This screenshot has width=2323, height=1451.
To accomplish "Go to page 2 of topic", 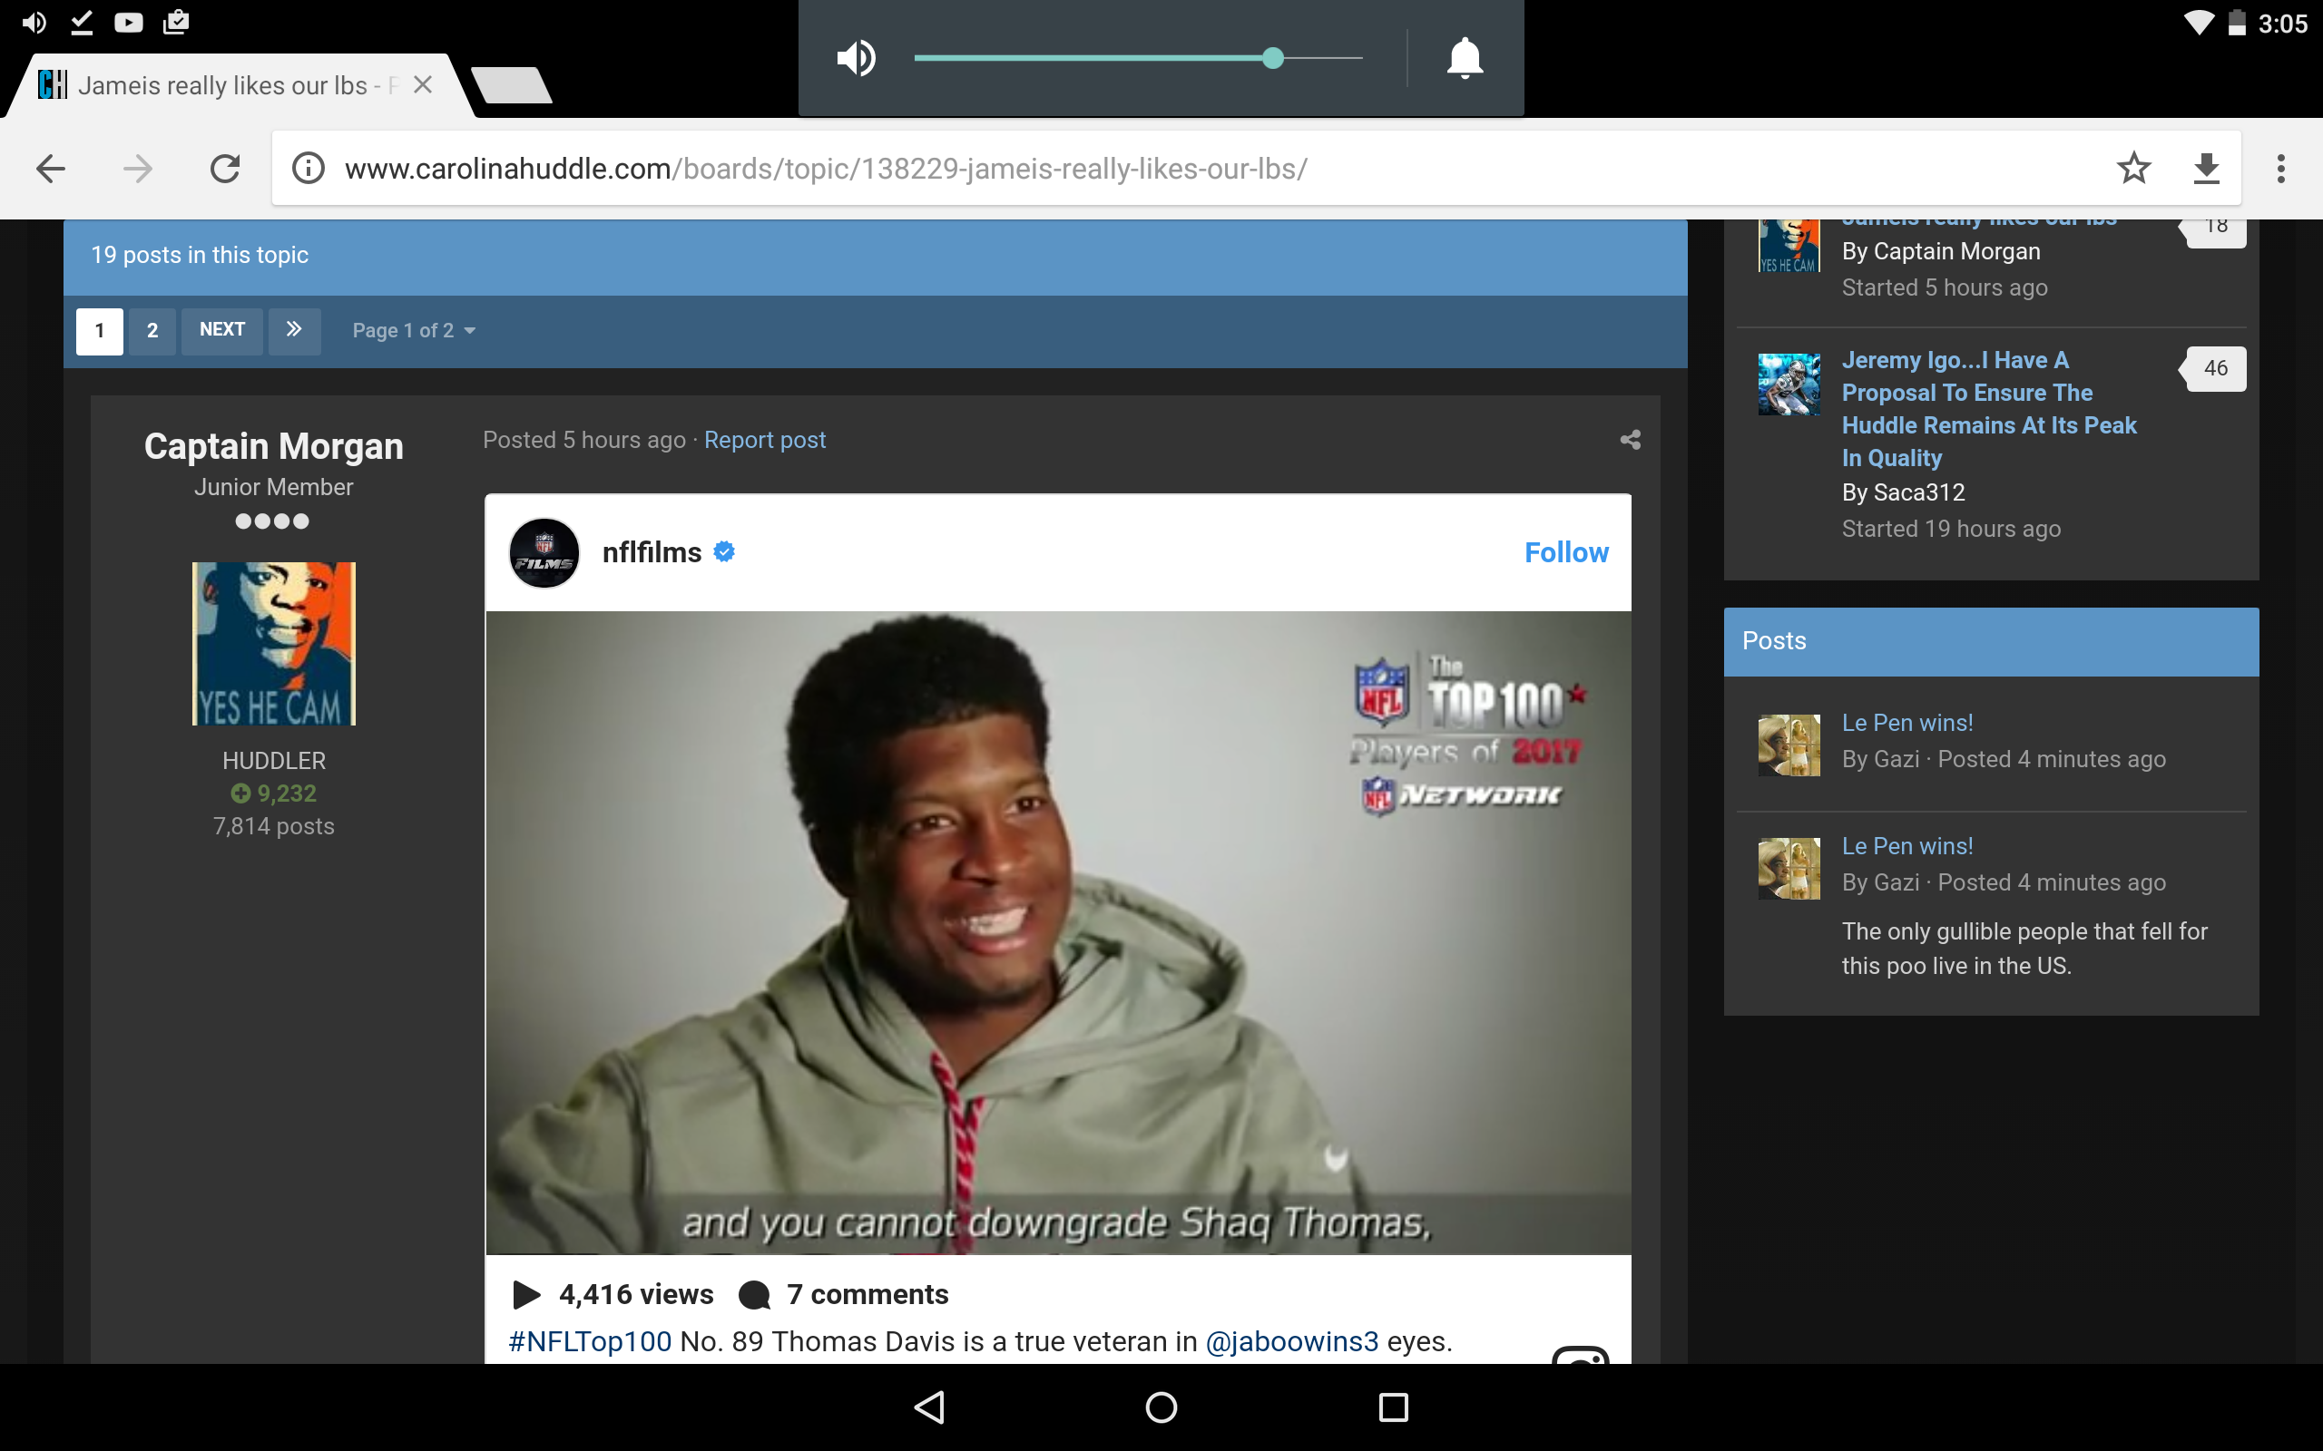I will [152, 331].
